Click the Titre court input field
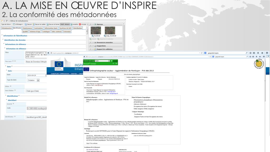The width and height of the screenshot is (270, 152). 36,62
